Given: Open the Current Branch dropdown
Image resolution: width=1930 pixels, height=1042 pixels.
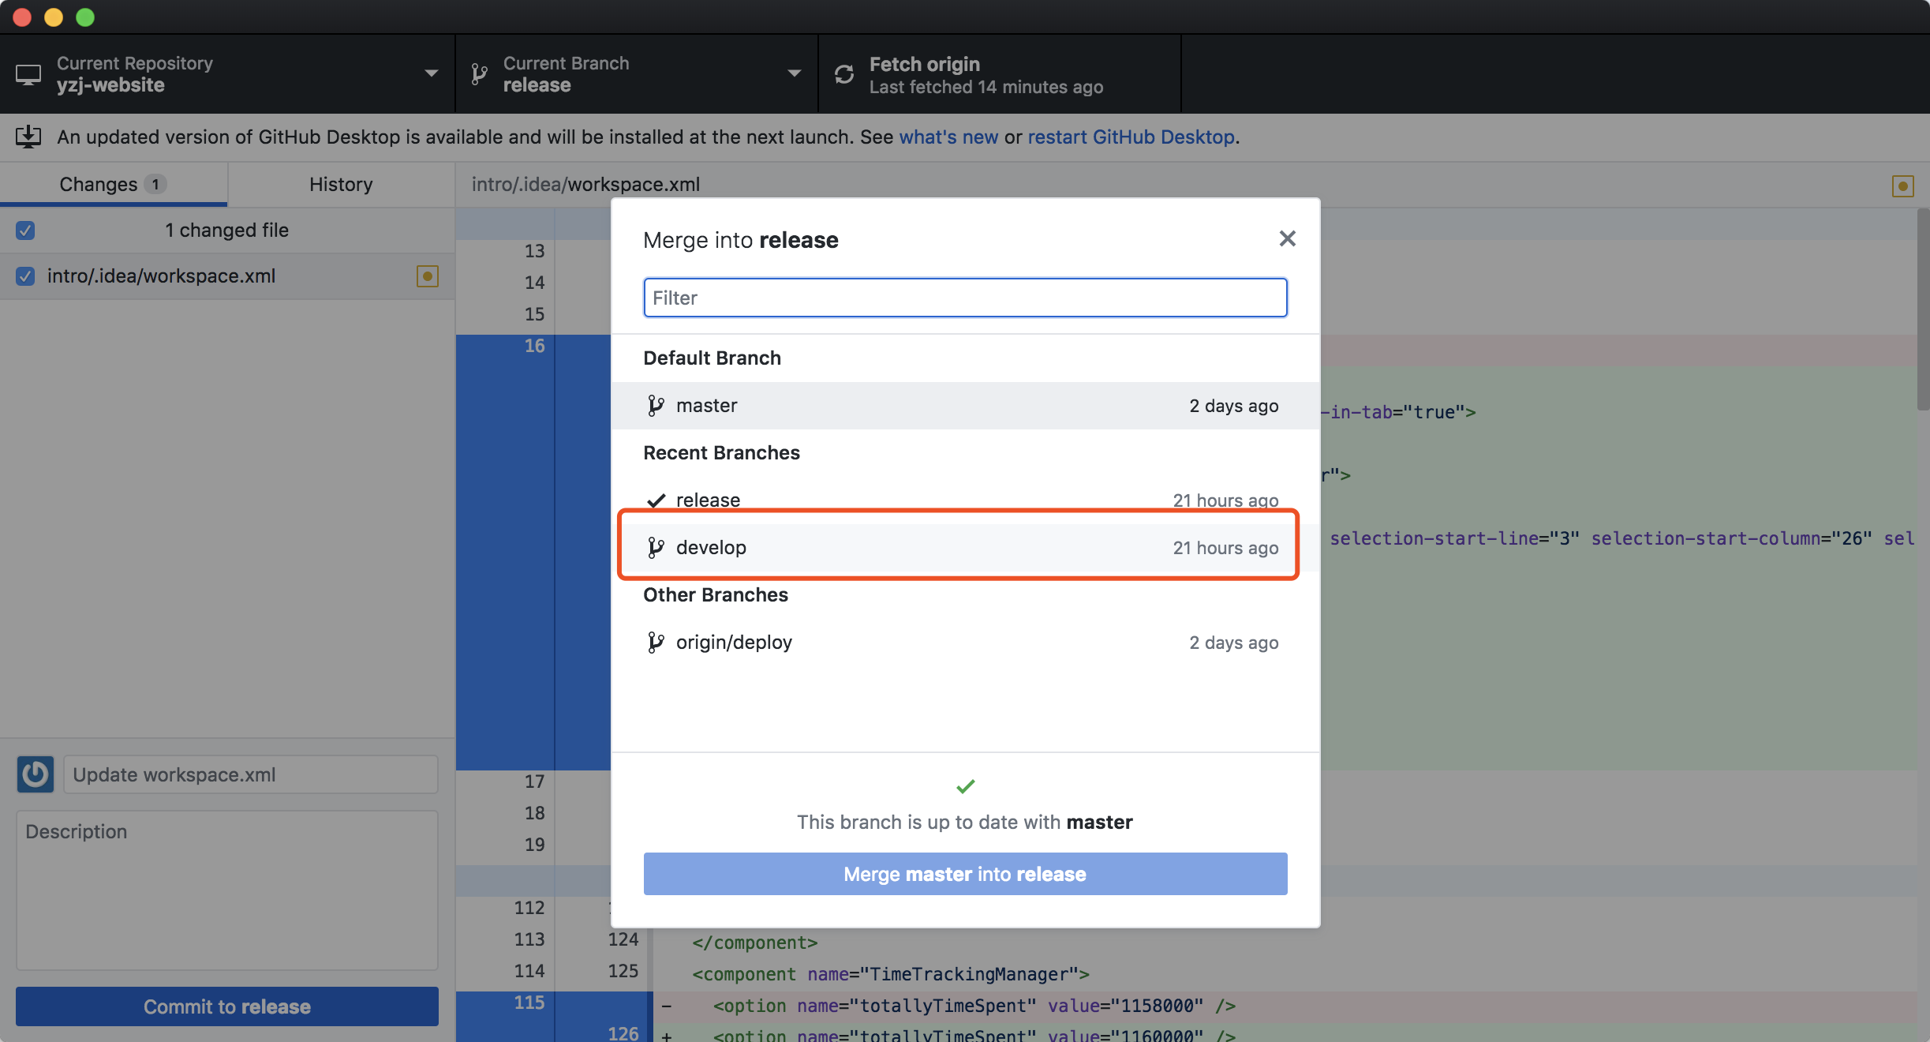Looking at the screenshot, I should pos(637,74).
